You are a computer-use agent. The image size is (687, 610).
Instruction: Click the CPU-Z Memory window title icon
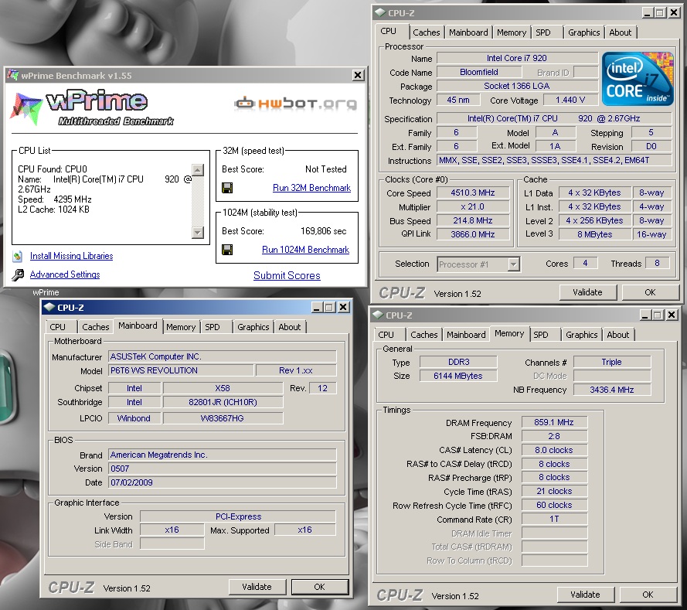378,315
